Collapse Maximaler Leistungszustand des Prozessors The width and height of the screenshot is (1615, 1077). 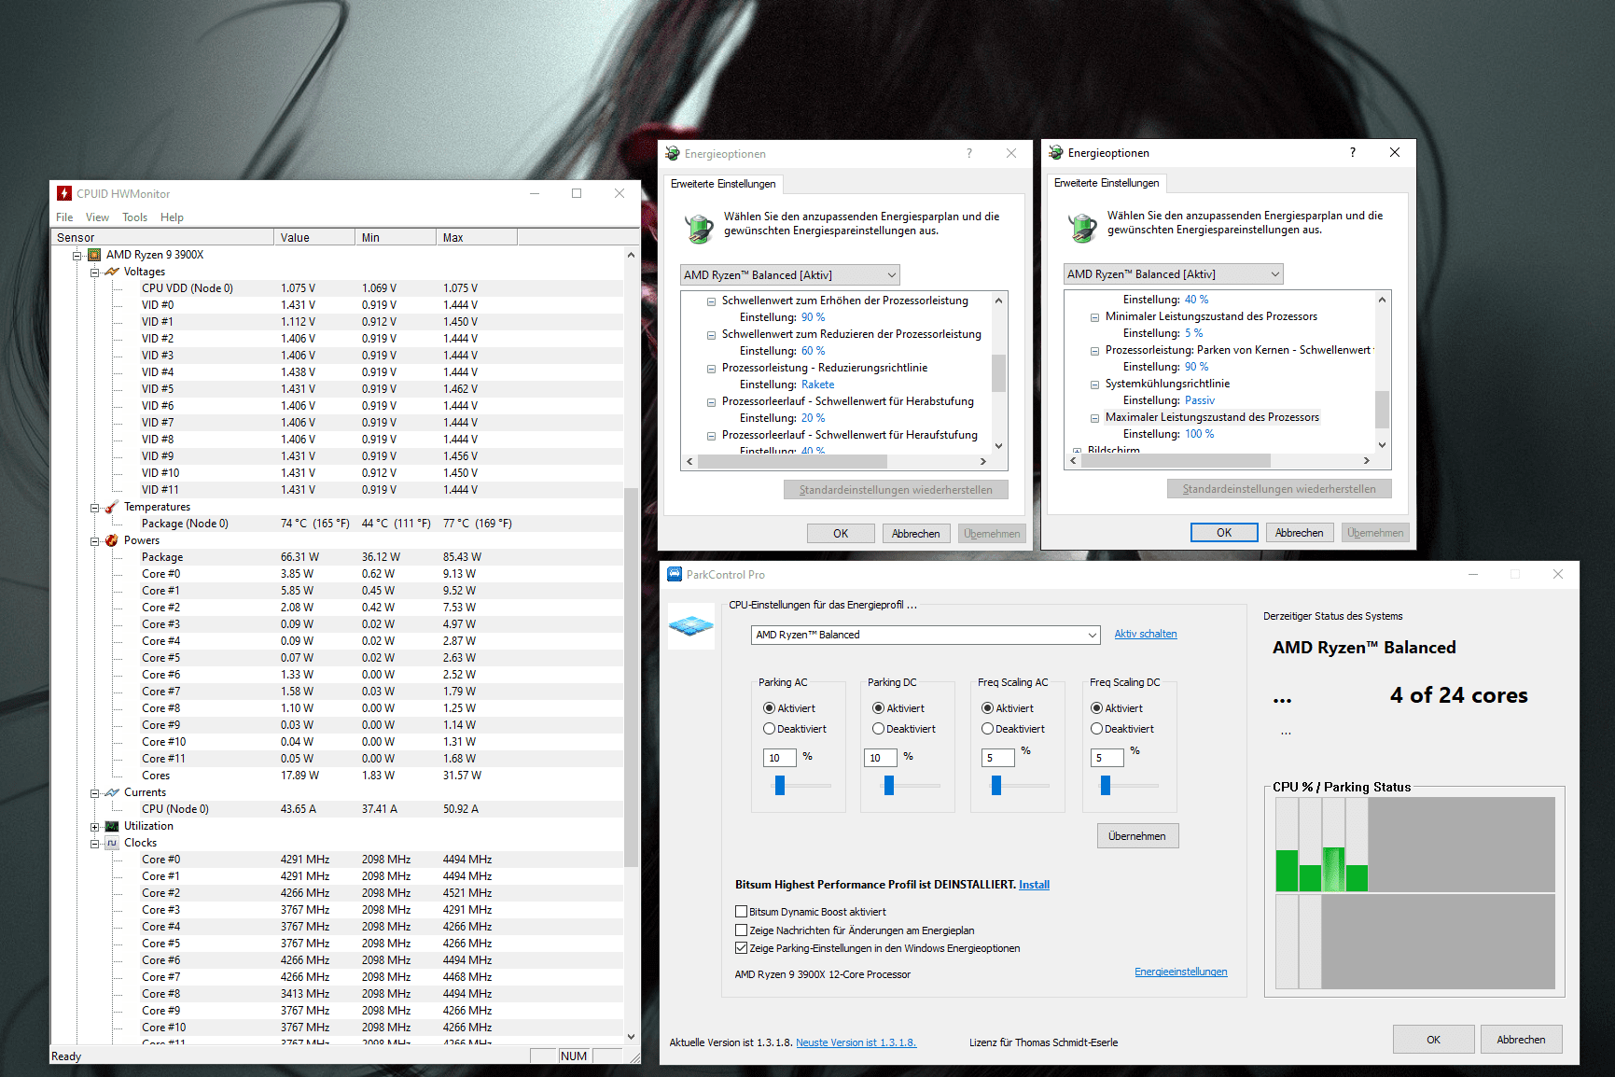tap(1094, 418)
